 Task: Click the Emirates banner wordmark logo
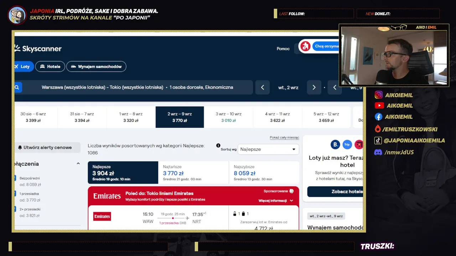(x=107, y=196)
